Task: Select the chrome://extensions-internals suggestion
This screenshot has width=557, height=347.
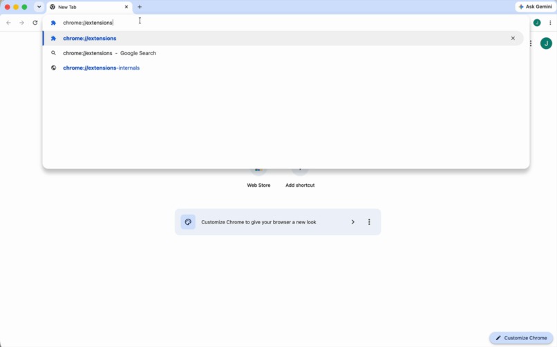Action: point(283,68)
